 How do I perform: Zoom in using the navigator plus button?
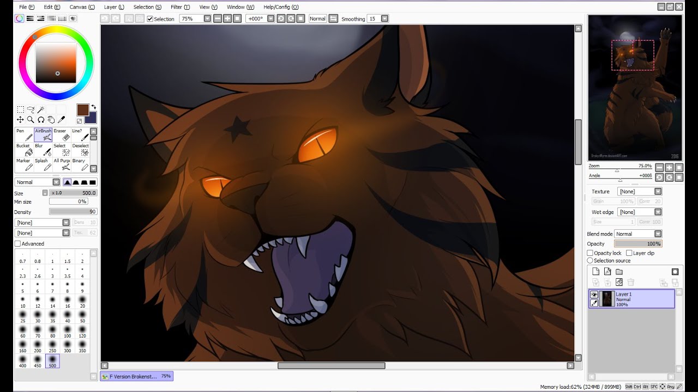pyautogui.click(x=669, y=168)
